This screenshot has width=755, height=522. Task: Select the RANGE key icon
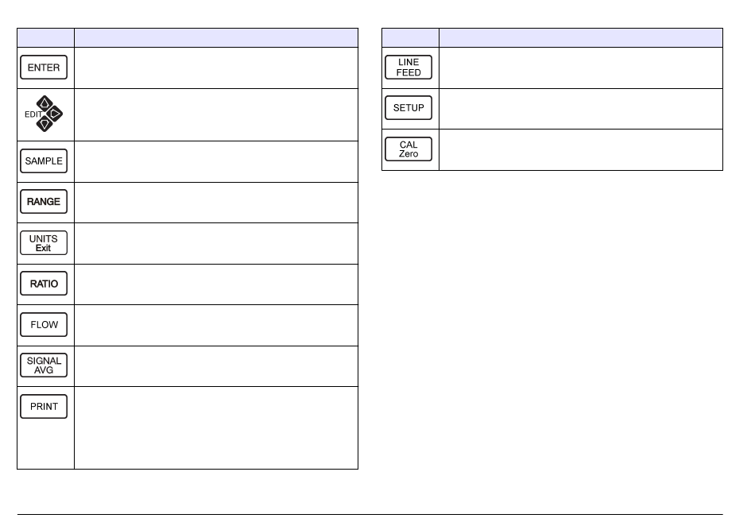pyautogui.click(x=44, y=202)
